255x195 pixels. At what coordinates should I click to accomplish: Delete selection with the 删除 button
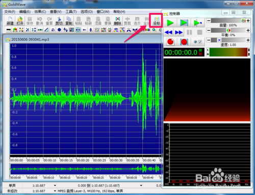pos(118,21)
